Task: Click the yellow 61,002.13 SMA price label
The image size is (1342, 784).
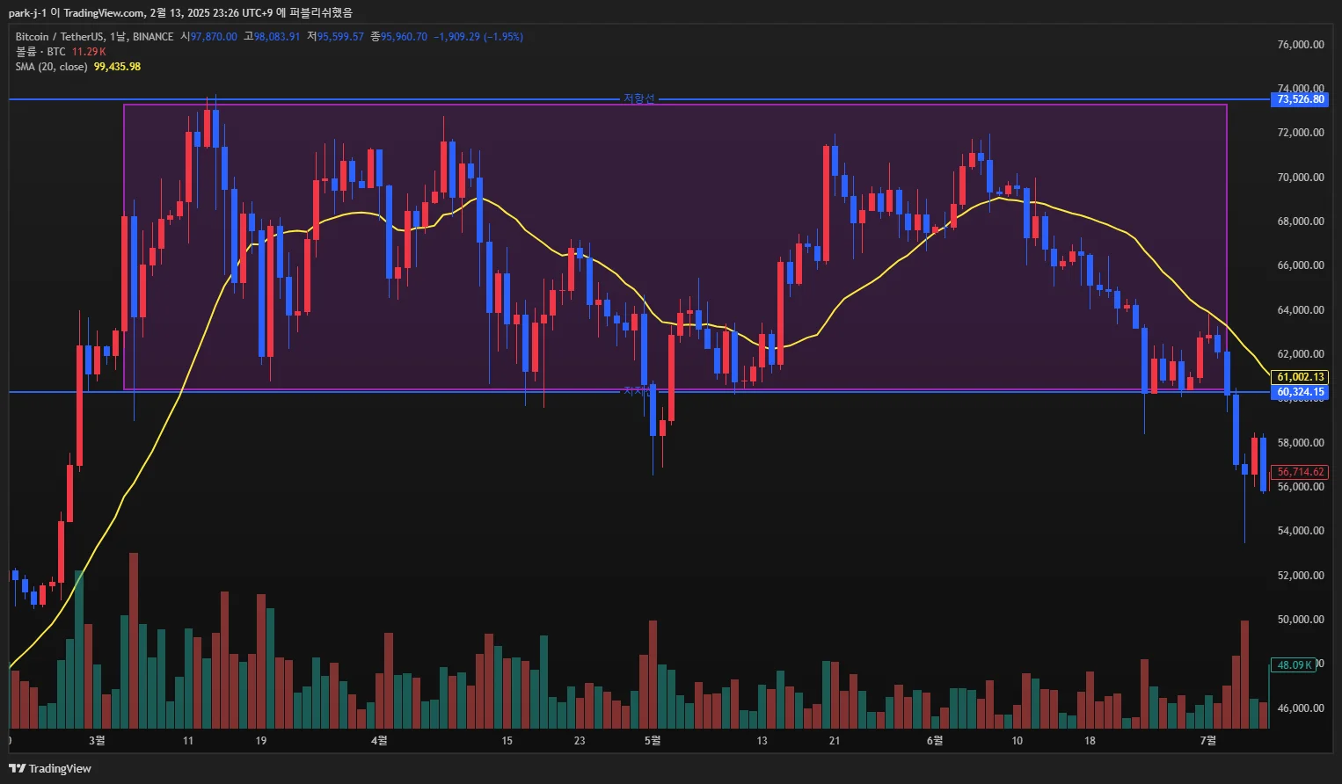Action: pyautogui.click(x=1300, y=377)
